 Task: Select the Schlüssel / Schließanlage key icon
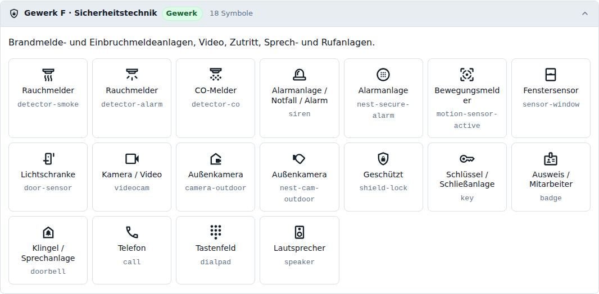pyautogui.click(x=467, y=159)
